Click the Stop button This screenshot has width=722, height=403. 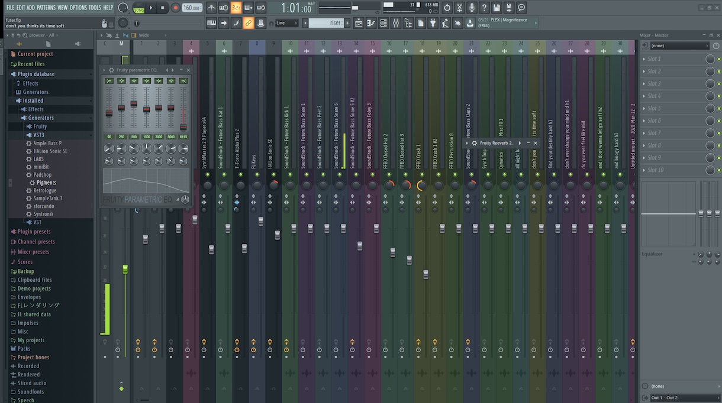tap(163, 8)
